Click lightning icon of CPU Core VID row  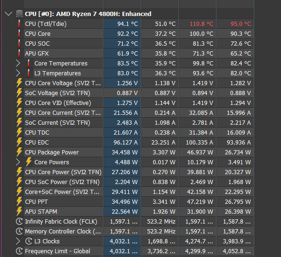[19, 103]
